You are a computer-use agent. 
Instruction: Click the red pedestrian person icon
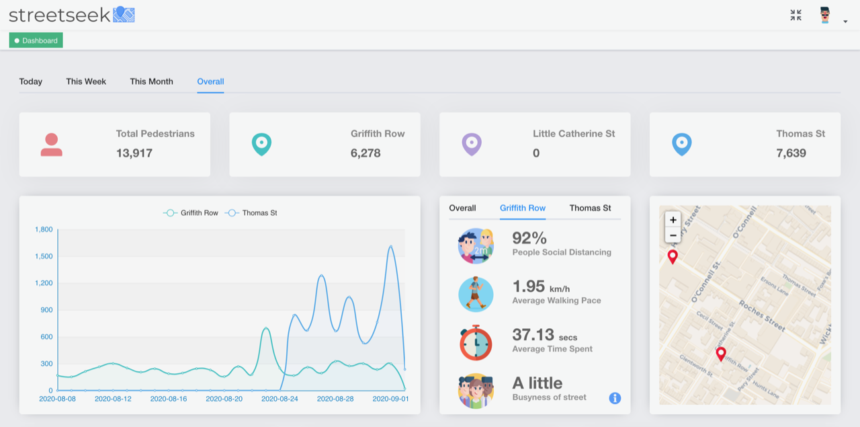[x=52, y=145]
